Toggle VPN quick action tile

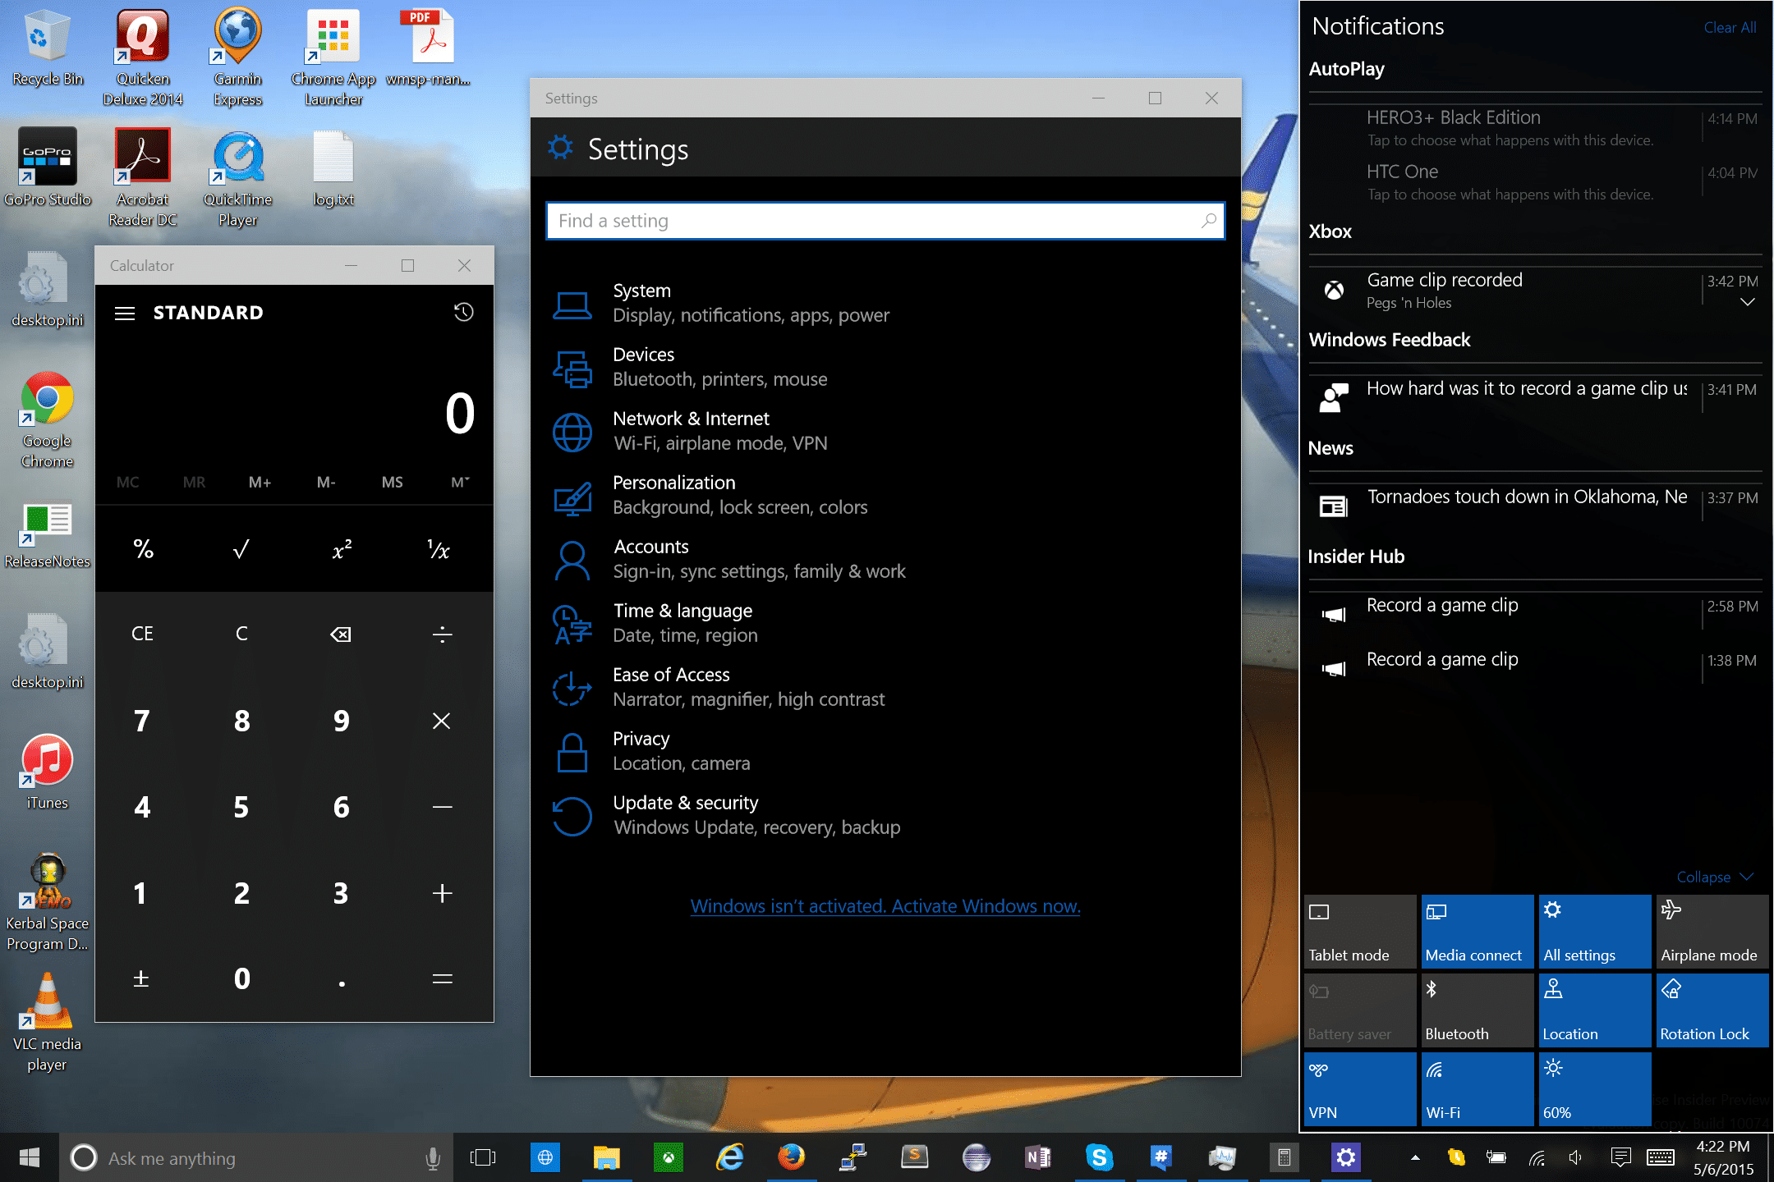click(1359, 1089)
